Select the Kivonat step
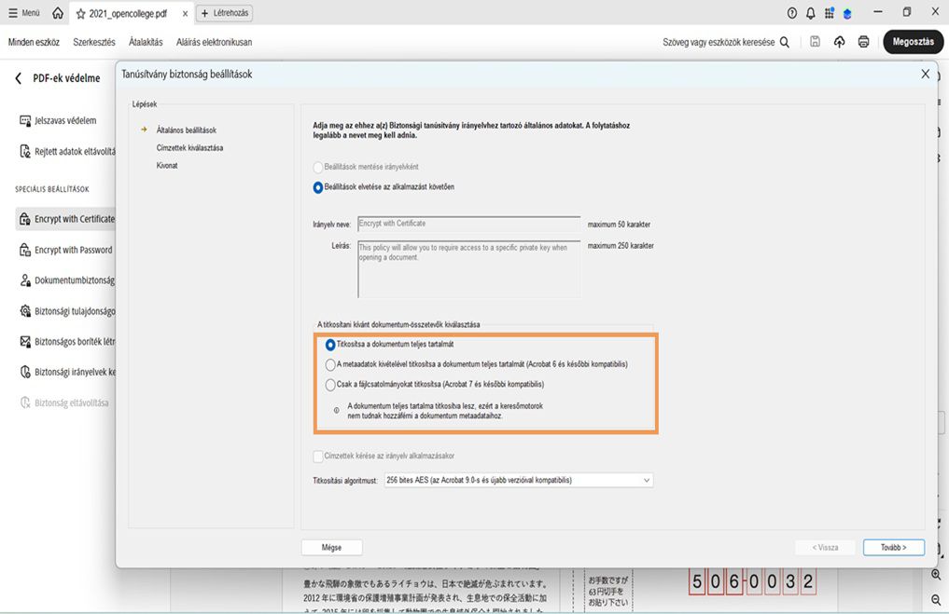The width and height of the screenshot is (949, 614). [167, 165]
